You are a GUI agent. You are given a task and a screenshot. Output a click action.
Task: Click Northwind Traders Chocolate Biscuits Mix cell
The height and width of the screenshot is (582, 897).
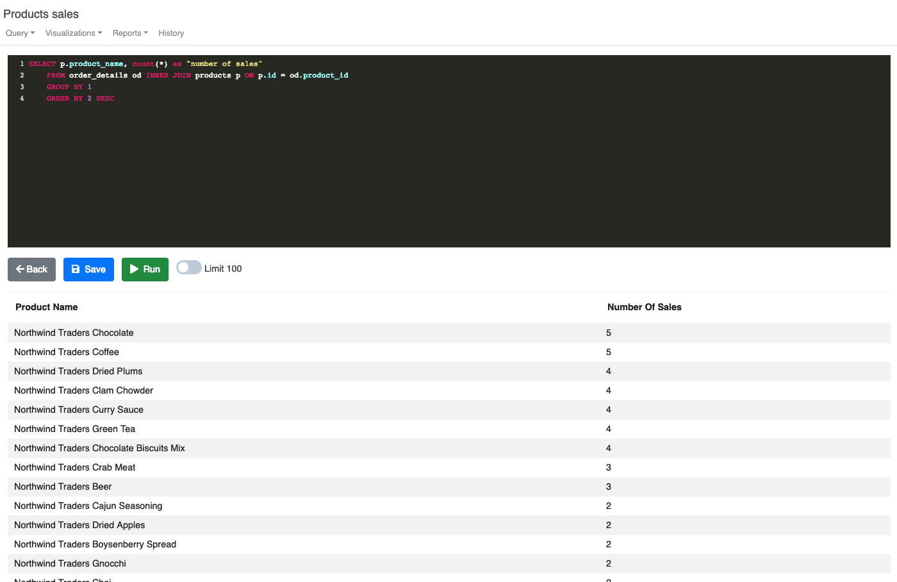99,448
